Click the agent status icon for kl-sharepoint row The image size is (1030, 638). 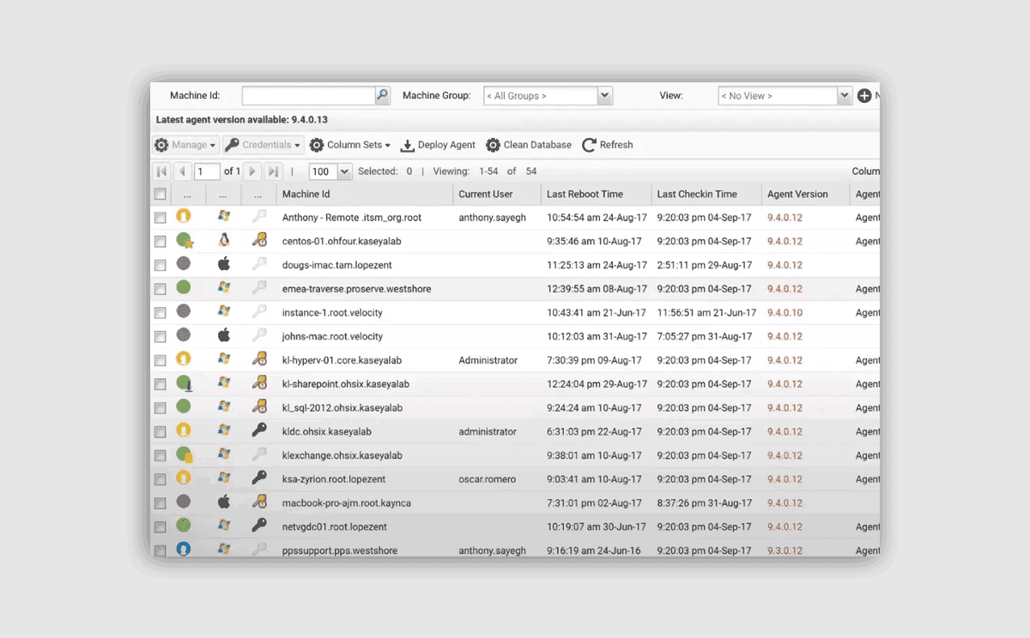point(185,383)
